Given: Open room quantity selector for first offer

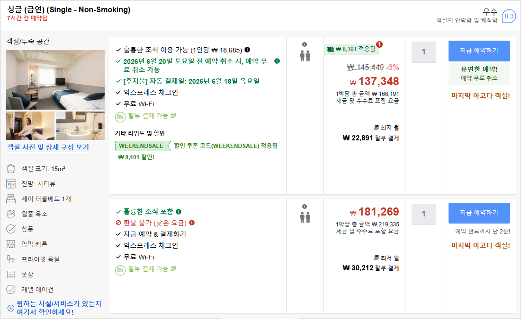Looking at the screenshot, I should pyautogui.click(x=423, y=52).
